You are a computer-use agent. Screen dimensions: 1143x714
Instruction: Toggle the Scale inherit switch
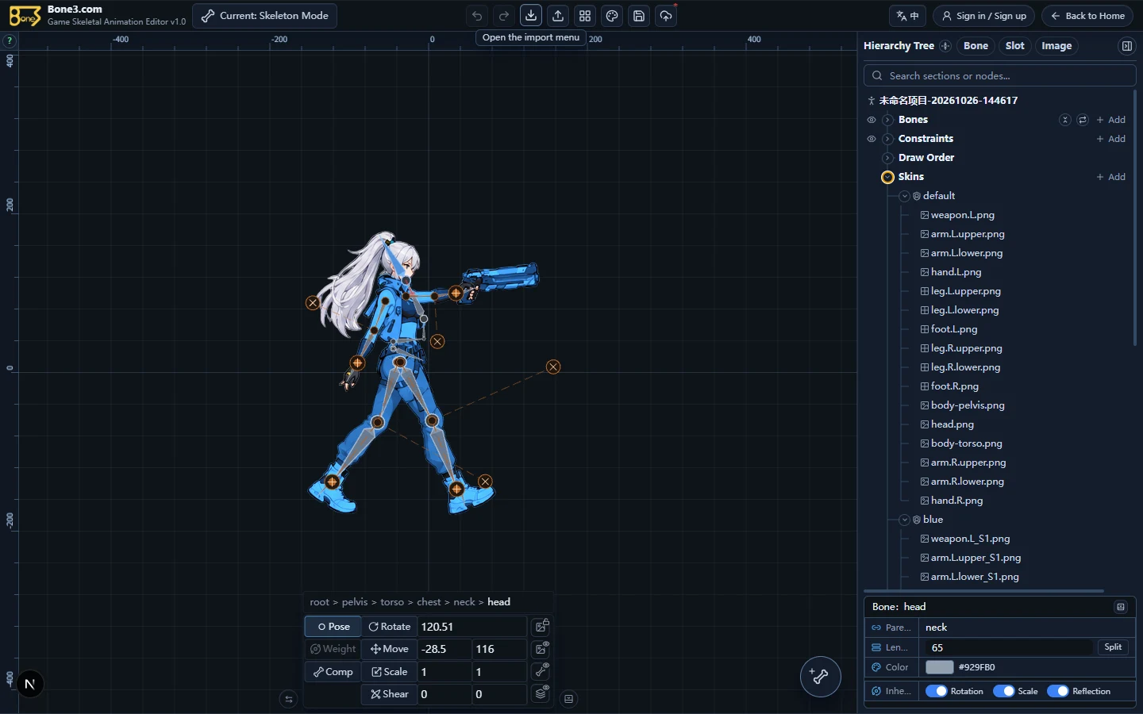[x=1004, y=691]
